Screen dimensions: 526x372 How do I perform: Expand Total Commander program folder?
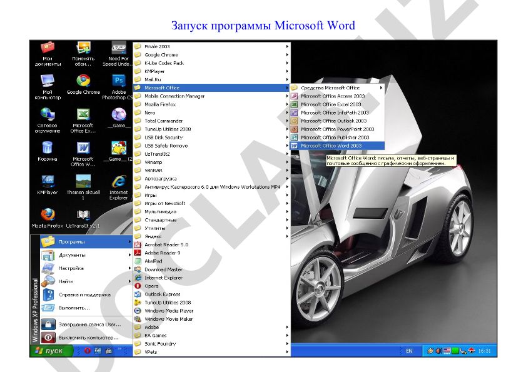click(x=211, y=121)
